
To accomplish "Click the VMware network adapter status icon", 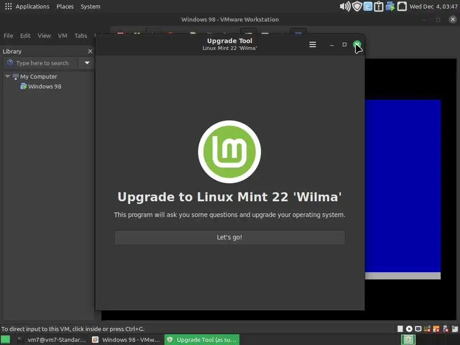I will 418,329.
